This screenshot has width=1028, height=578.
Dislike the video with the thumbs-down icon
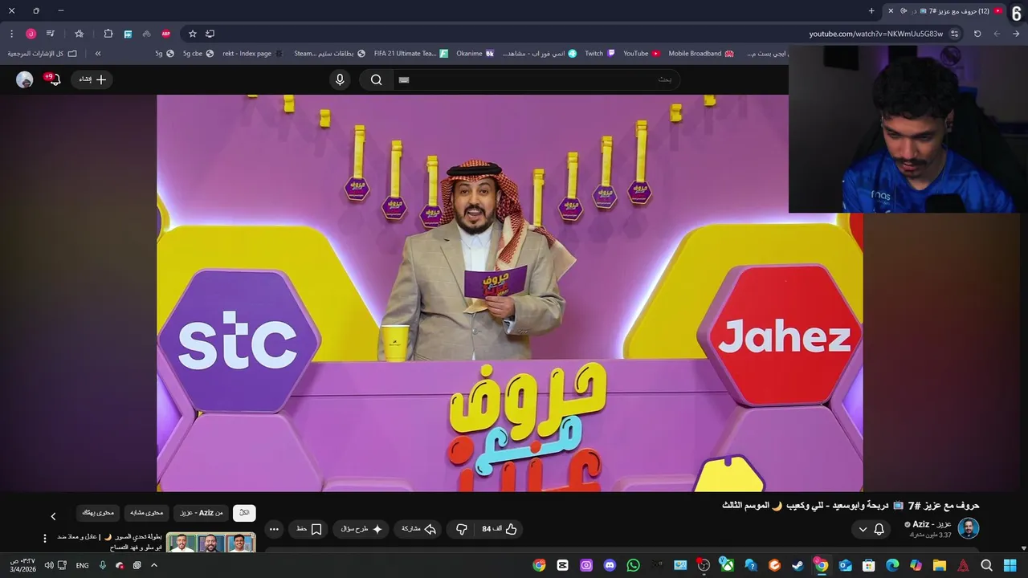(461, 529)
